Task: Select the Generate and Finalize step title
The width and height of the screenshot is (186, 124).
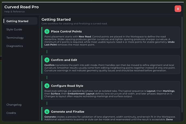Action: [68, 111]
